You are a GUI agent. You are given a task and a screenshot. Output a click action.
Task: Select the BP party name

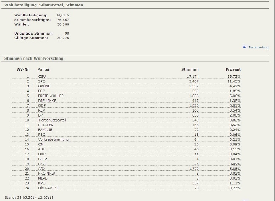click(41, 115)
